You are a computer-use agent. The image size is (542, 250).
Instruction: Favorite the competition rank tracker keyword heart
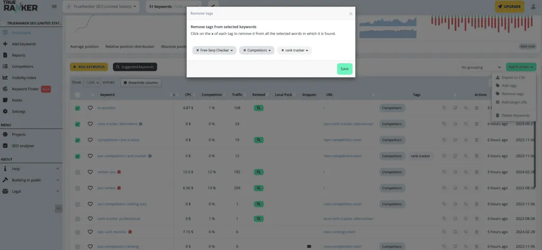click(x=90, y=140)
